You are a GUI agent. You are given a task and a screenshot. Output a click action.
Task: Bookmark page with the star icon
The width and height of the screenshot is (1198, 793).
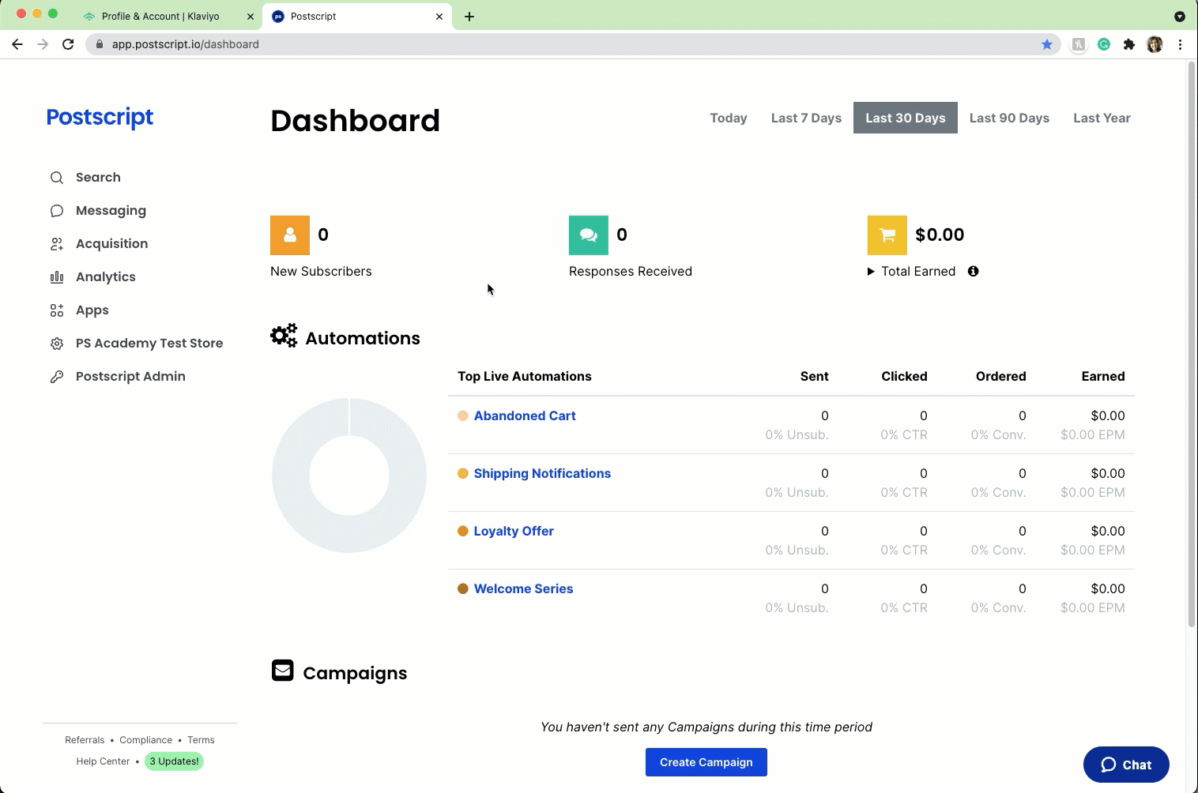click(x=1047, y=44)
